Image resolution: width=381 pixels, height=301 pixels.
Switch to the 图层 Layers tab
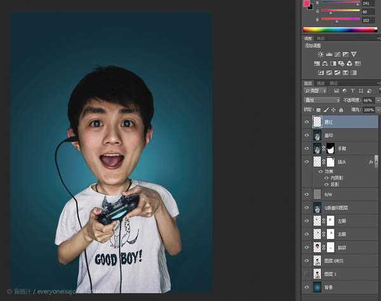[308, 84]
